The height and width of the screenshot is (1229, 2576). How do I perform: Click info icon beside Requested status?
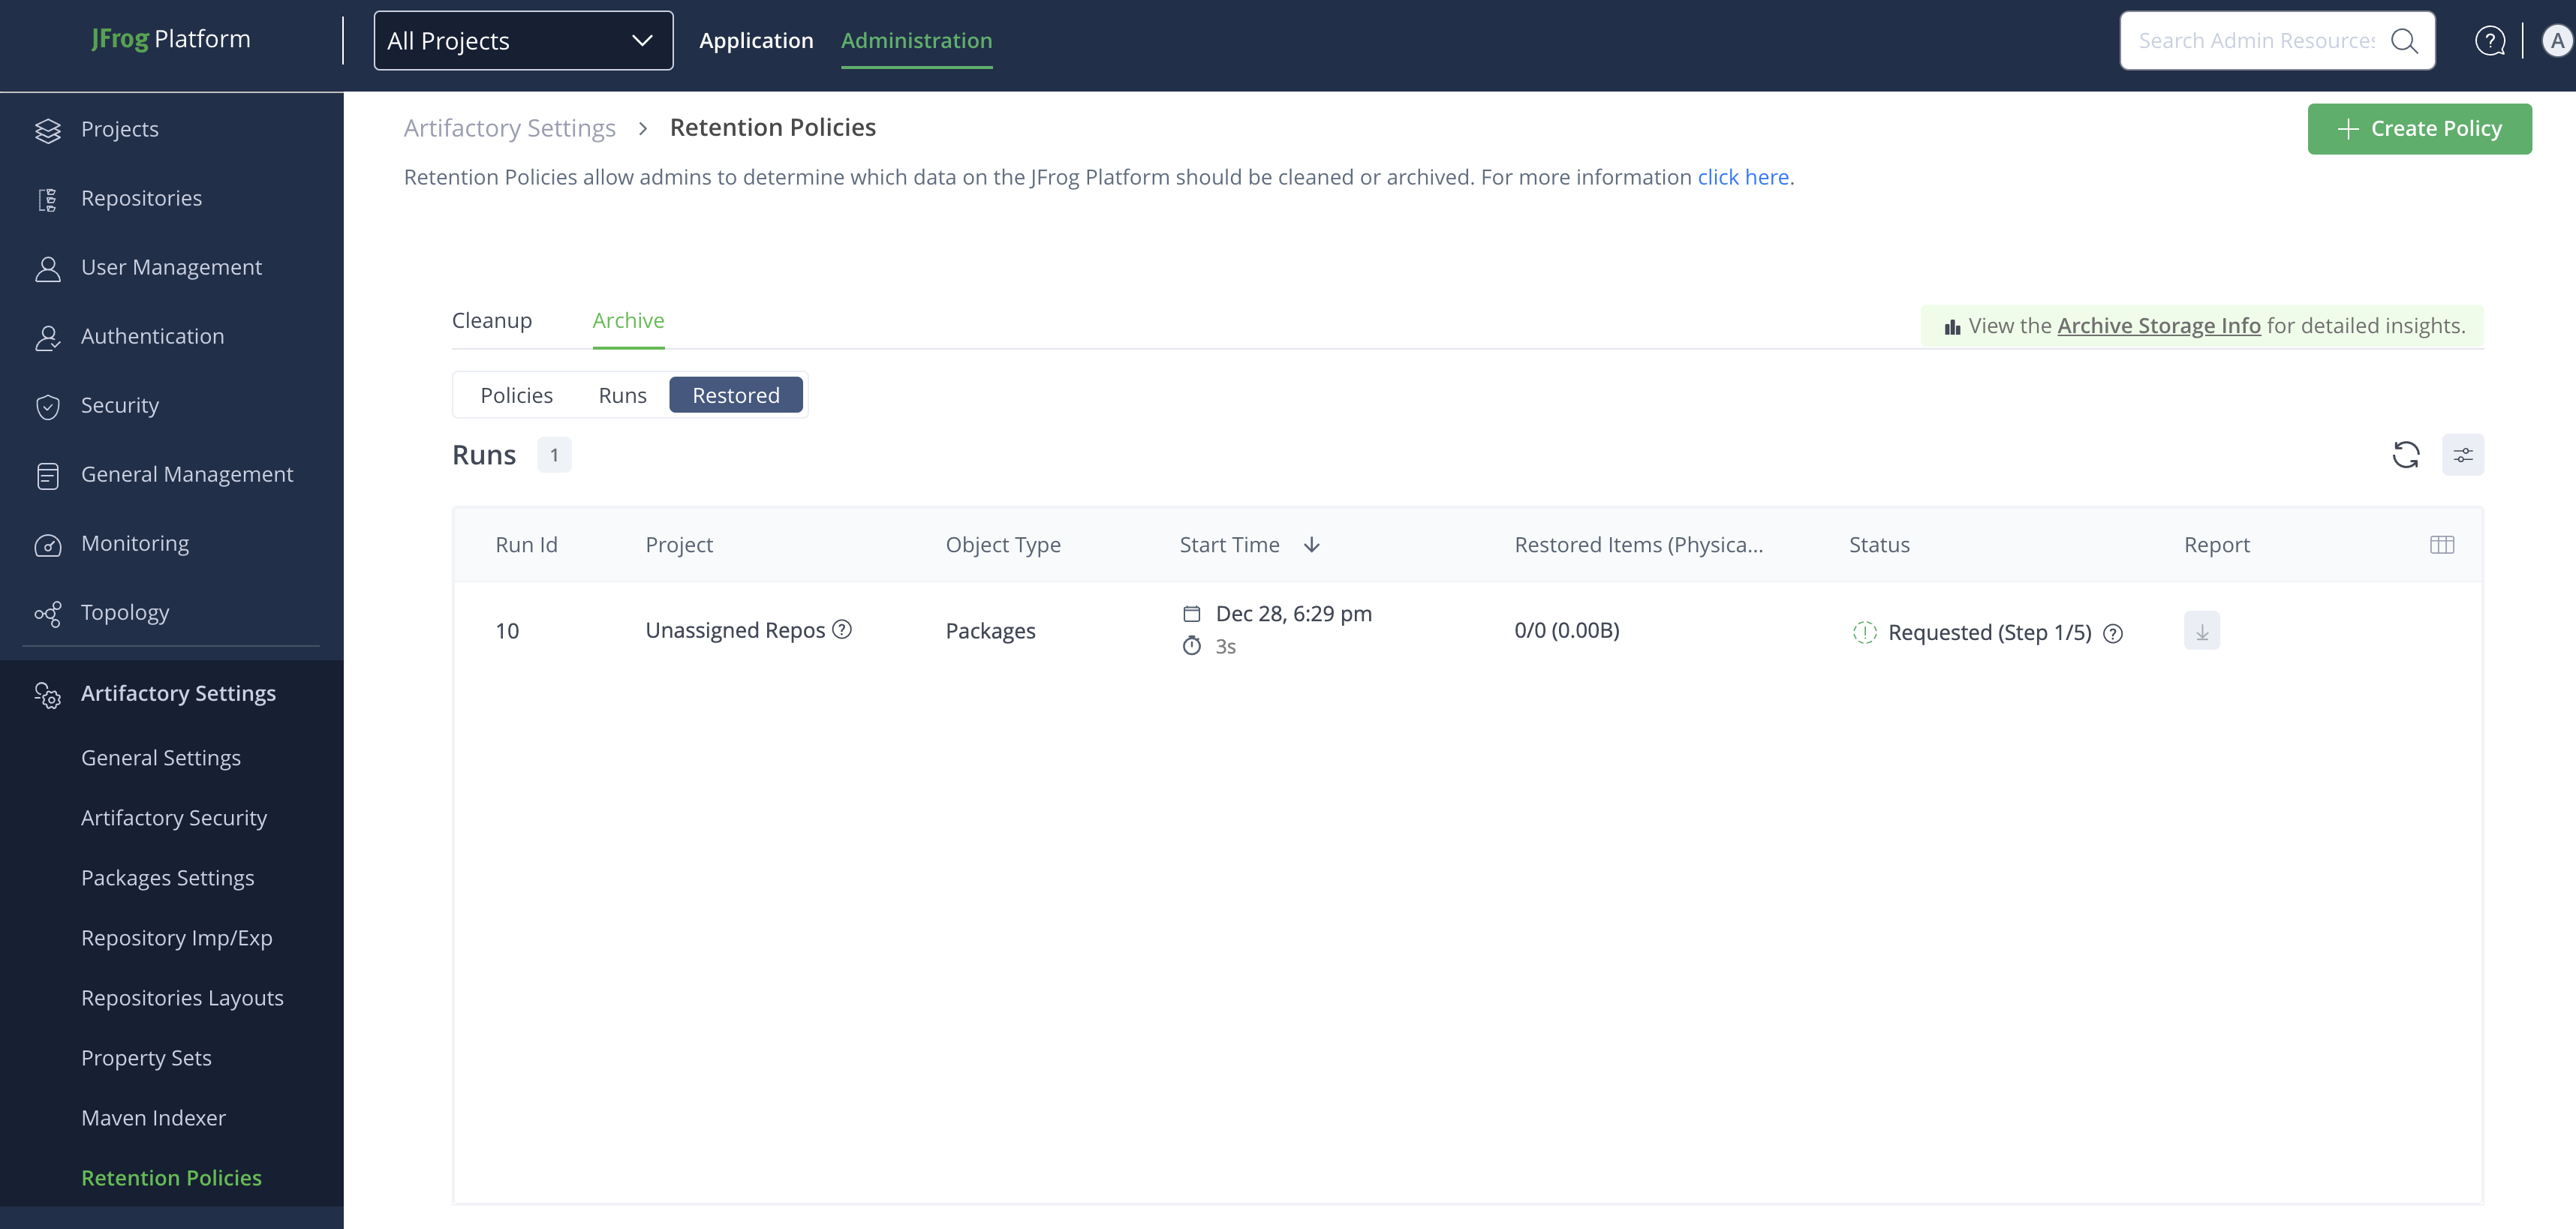coord(2112,633)
